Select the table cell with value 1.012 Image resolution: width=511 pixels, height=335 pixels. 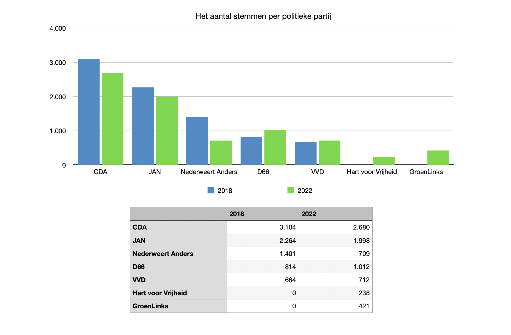point(335,267)
